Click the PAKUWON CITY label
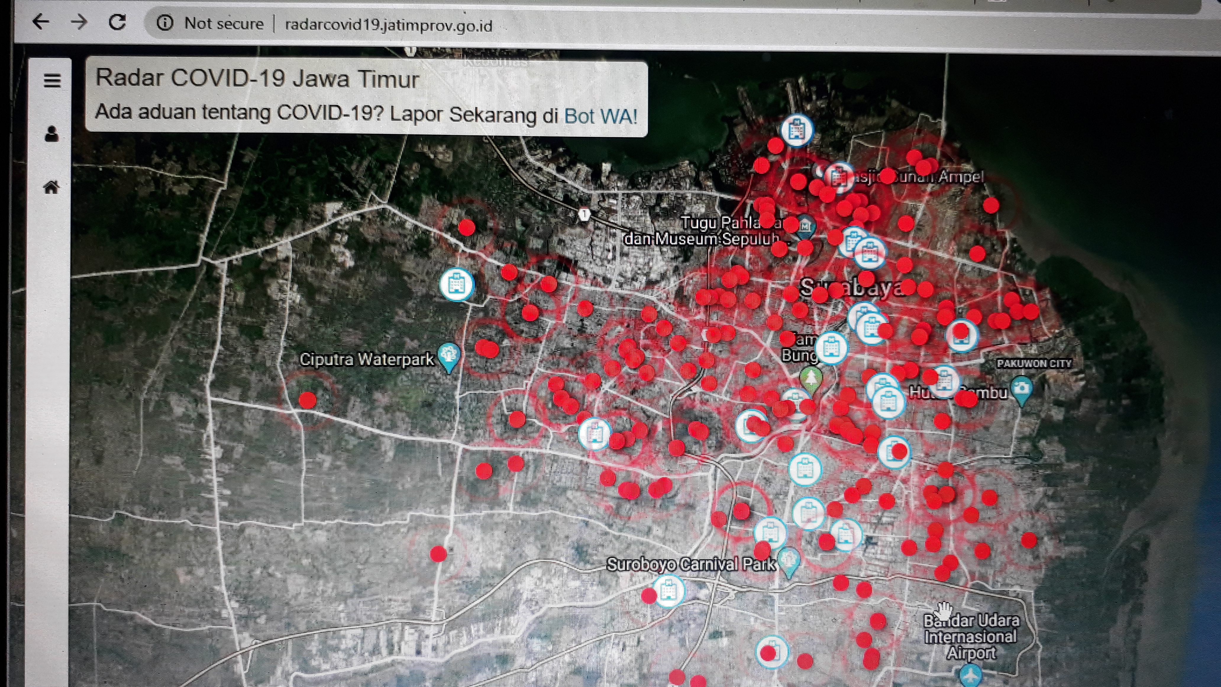This screenshot has height=687, width=1221. point(1034,363)
